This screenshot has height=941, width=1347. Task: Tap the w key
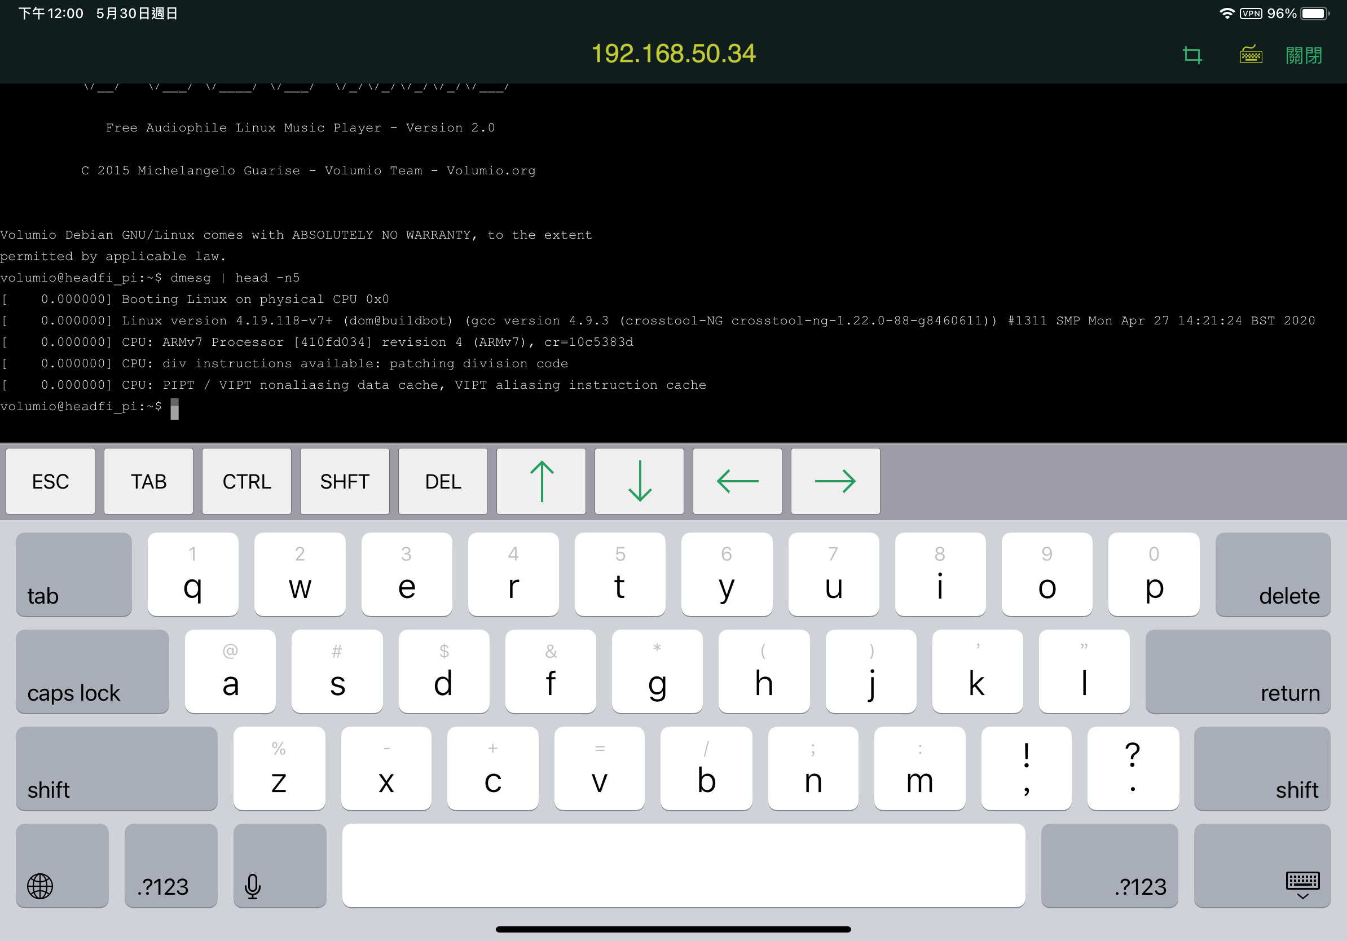pos(300,574)
